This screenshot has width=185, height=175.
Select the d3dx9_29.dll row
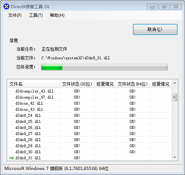89,146
